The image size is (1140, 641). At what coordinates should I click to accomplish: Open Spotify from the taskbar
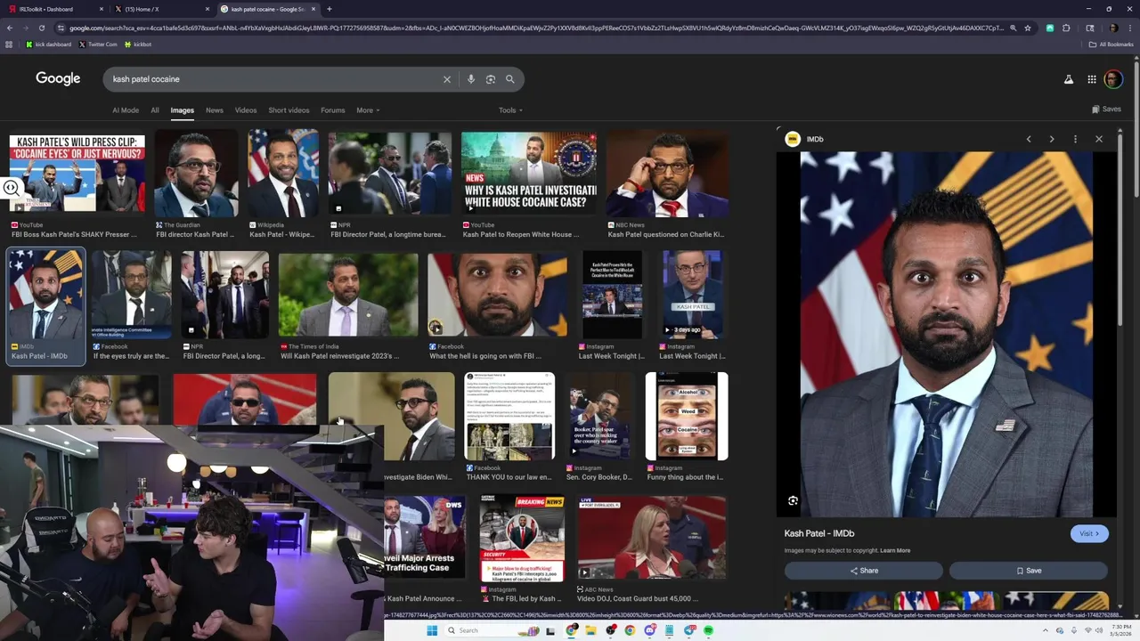(709, 630)
